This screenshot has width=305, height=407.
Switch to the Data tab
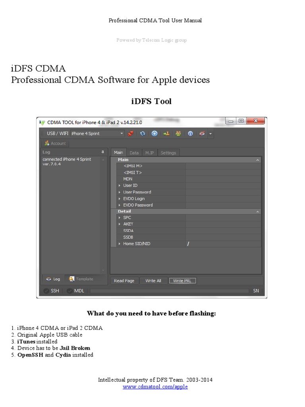click(x=134, y=153)
